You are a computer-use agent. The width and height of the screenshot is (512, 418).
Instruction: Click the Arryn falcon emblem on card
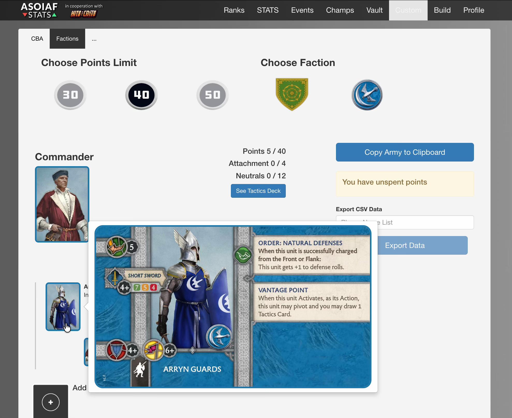[219, 337]
